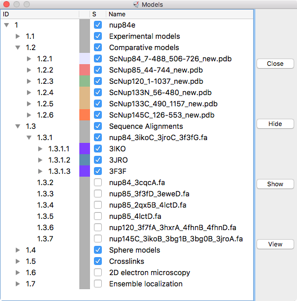The image size is (297, 301).
Task: Open the purple color swatch for 3IKO
Action: [84, 149]
